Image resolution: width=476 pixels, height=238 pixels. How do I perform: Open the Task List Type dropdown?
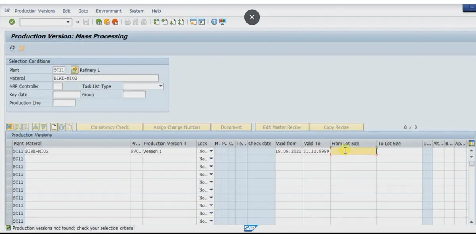[161, 86]
